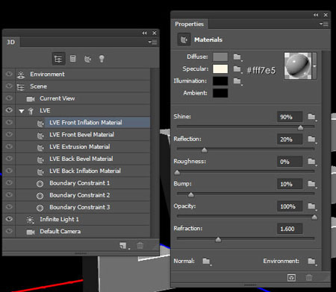Open material preset picker arrow
The width and height of the screenshot is (336, 292).
pyautogui.click(x=314, y=66)
